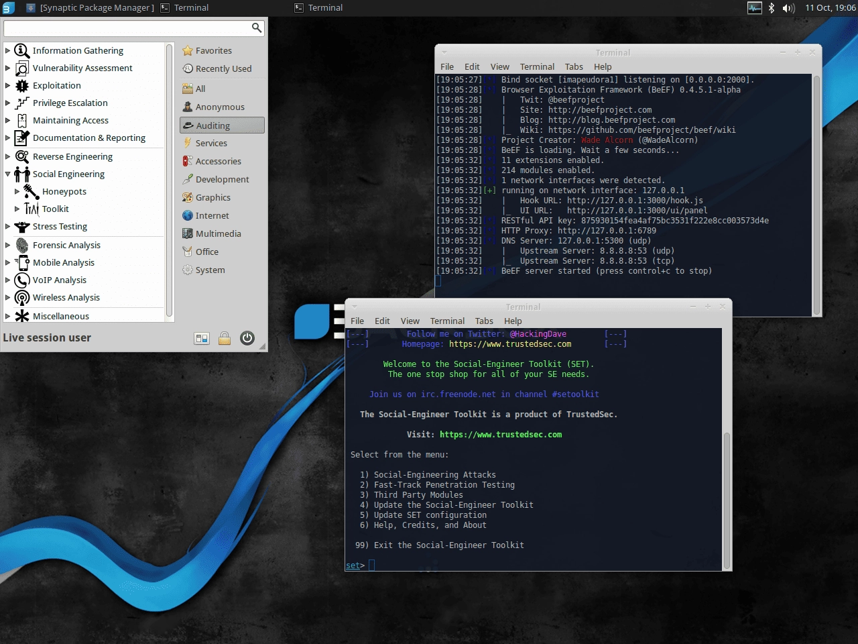Click the Miscellaneous asterisk icon
The width and height of the screenshot is (858, 644).
pyautogui.click(x=21, y=316)
